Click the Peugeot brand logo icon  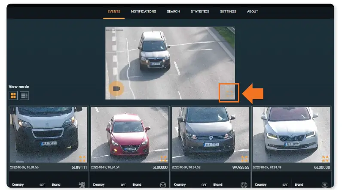(x=82, y=185)
